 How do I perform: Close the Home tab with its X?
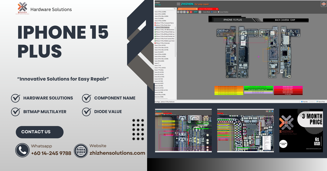point(196,9)
